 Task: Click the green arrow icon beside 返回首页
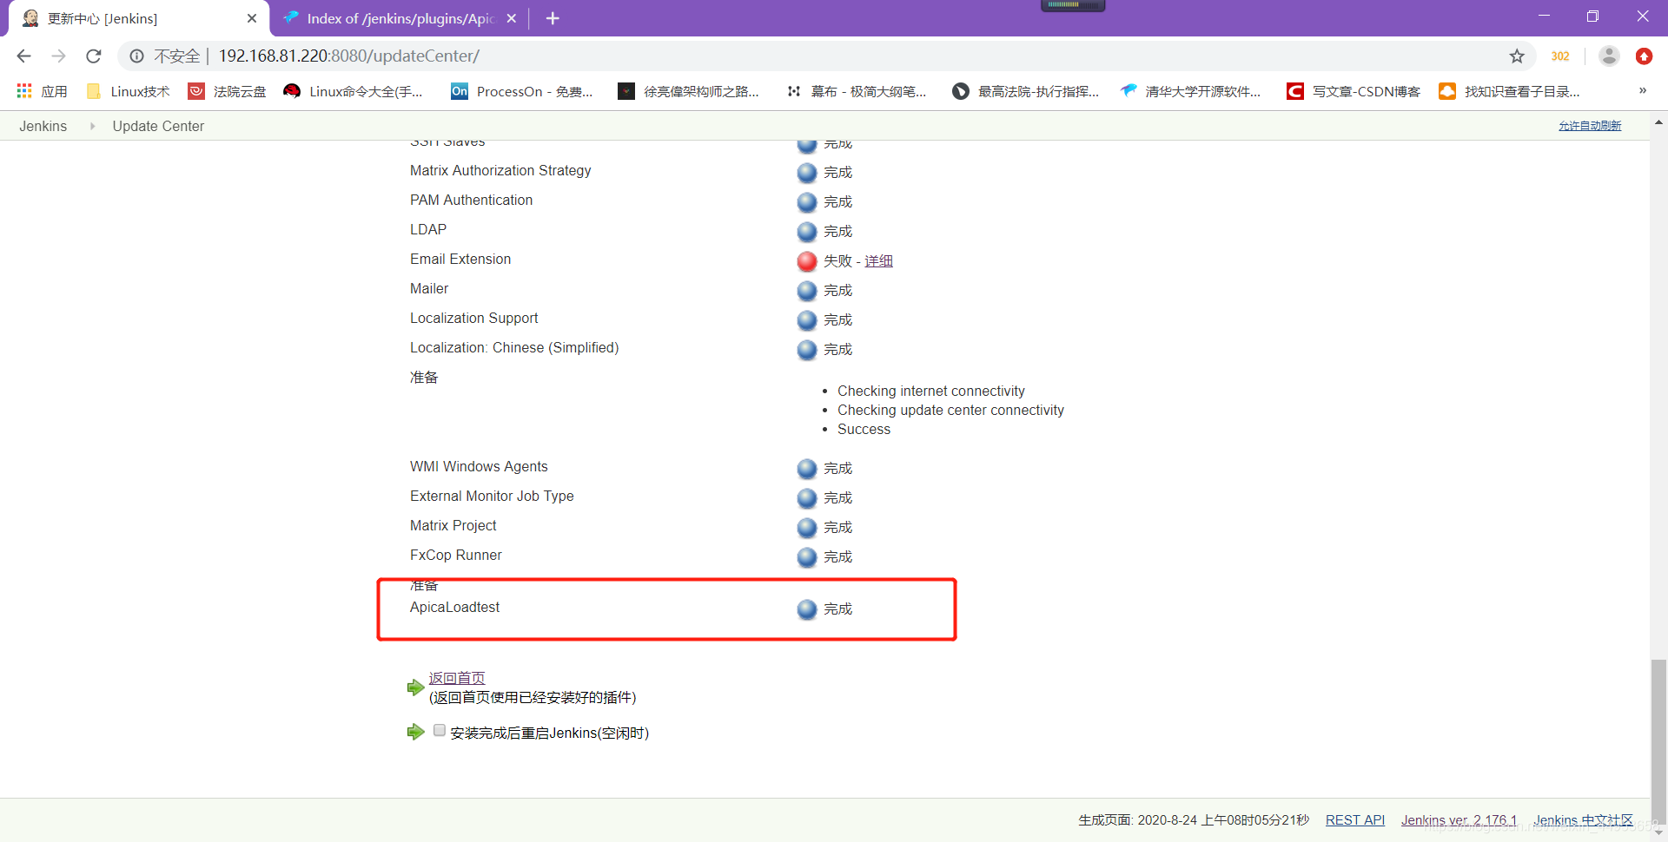pyautogui.click(x=415, y=687)
